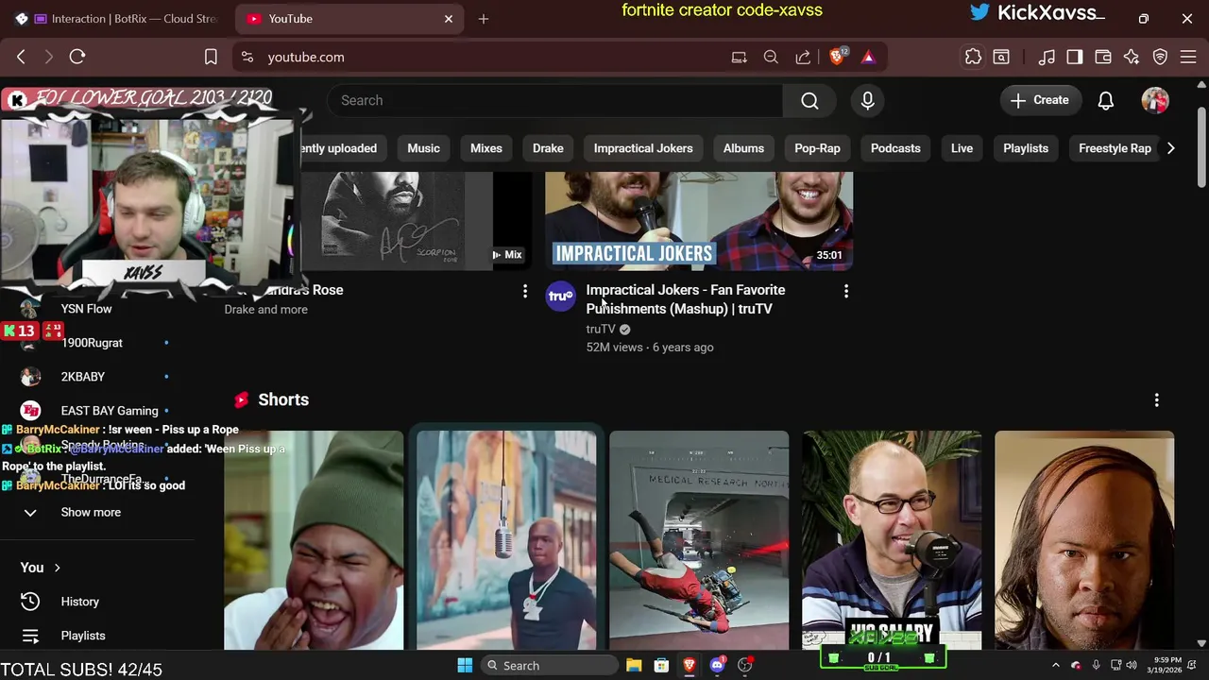
Task: Open Brave Rewards triangle icon
Action: (868, 57)
